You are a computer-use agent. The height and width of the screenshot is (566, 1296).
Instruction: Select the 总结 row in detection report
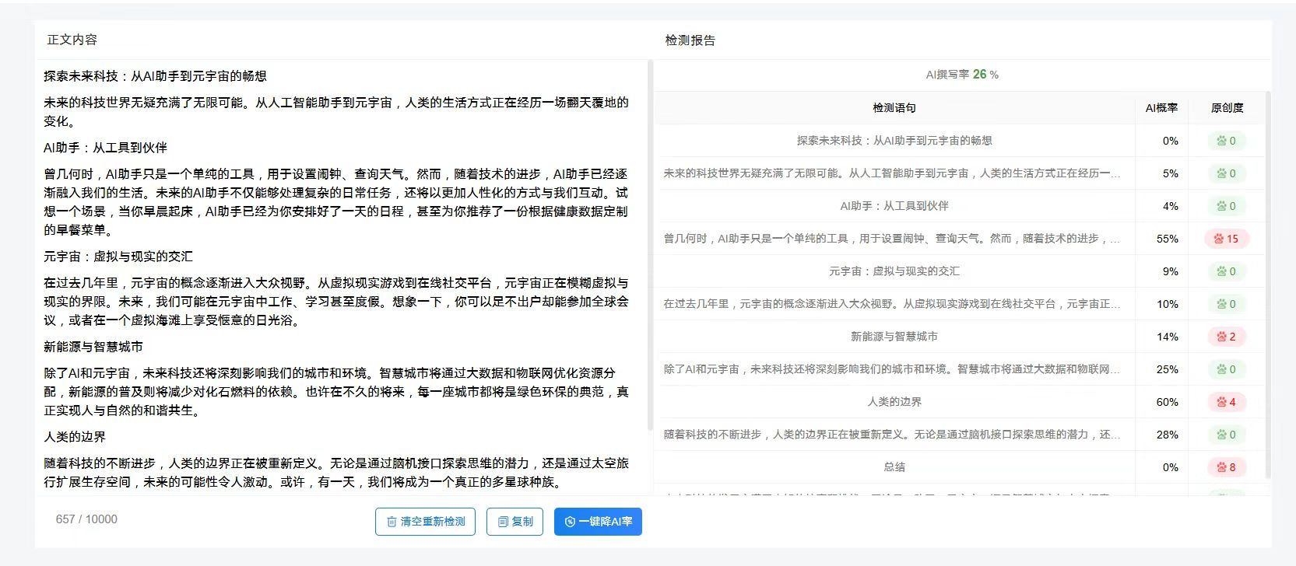tap(894, 467)
